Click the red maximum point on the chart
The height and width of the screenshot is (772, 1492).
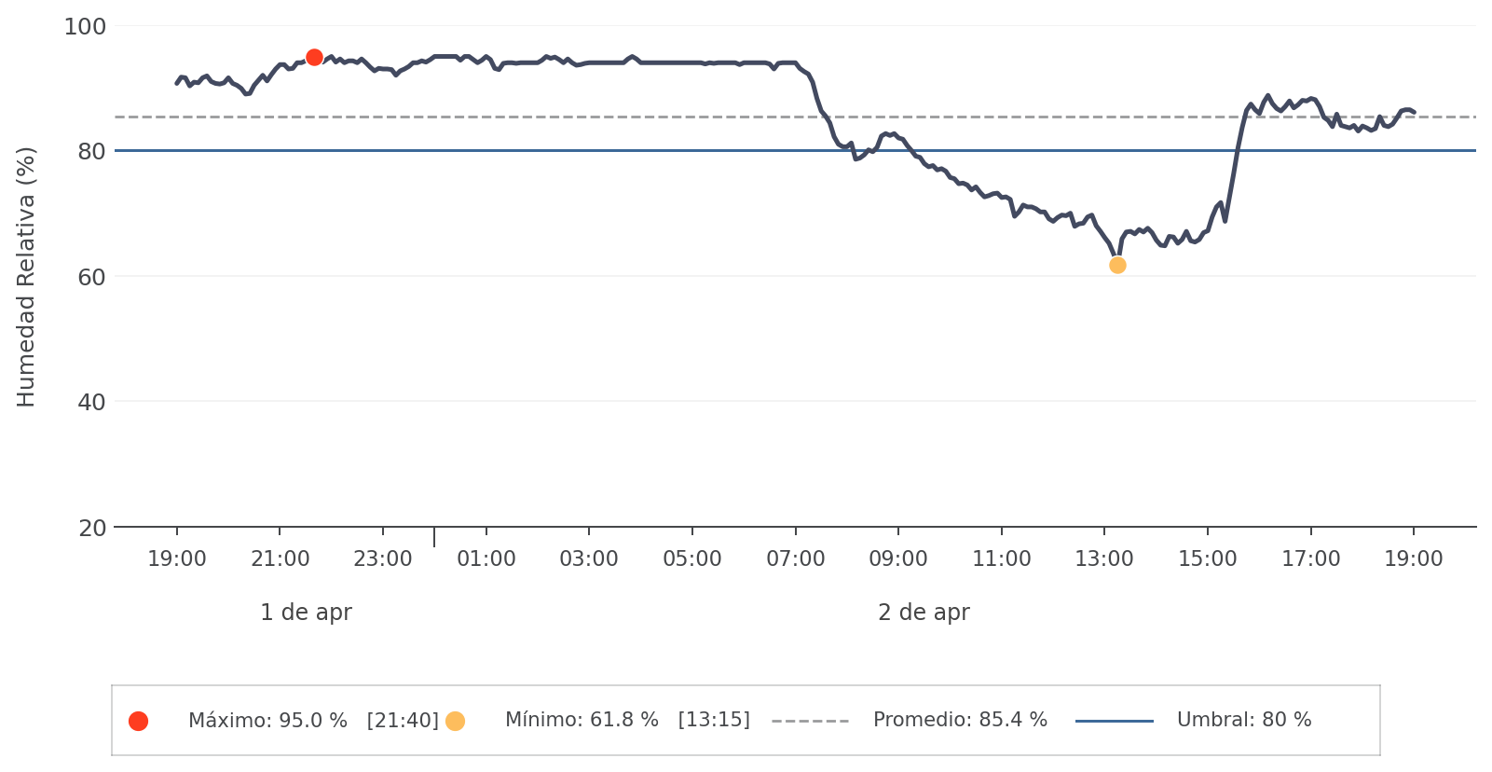click(314, 58)
